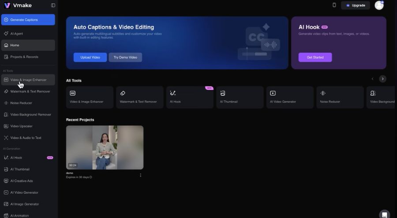
Task: Click the Video Background Remover sidebar icon
Action: [x=6, y=115]
